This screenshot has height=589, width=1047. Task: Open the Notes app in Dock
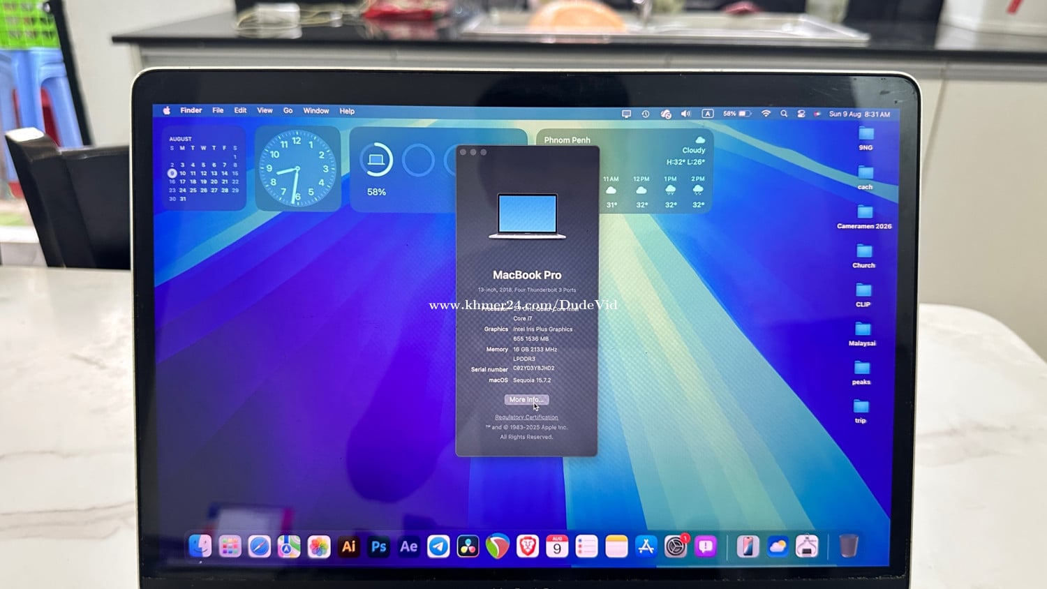point(616,546)
